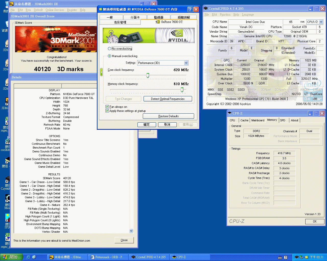Switch to the 疑難排解 tab
The height and width of the screenshot is (261, 327).
[184, 17]
